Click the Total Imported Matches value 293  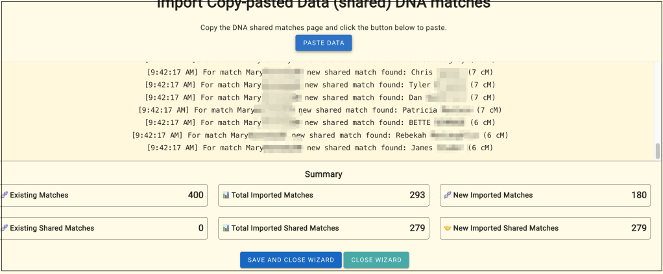417,195
